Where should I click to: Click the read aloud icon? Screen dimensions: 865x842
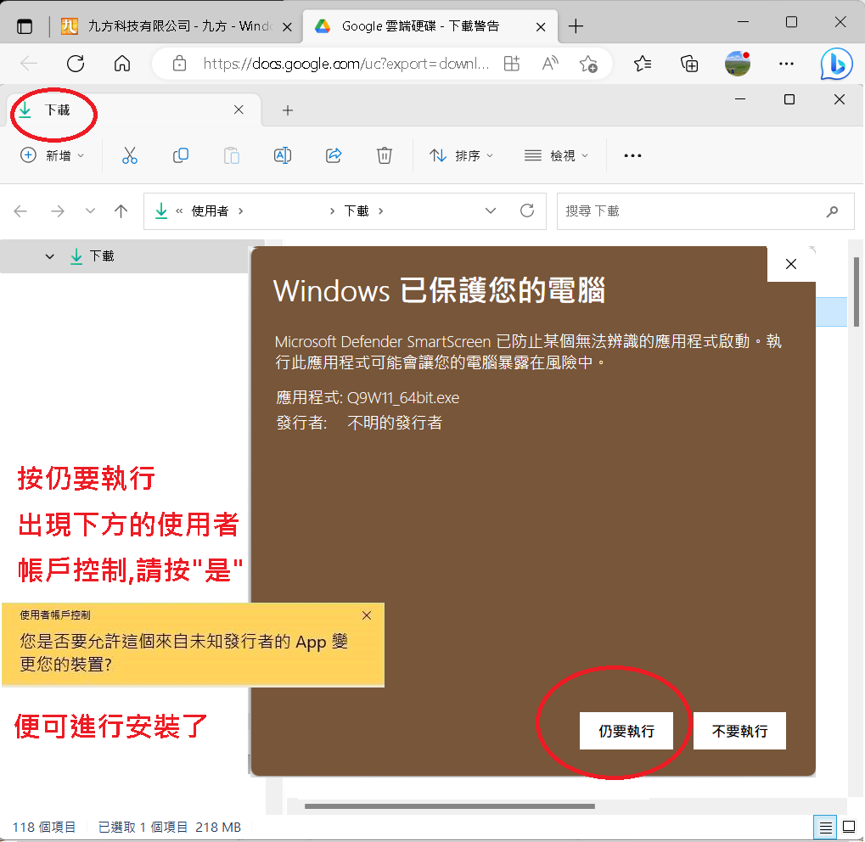549,64
